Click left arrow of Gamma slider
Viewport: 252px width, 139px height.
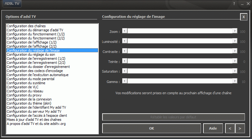click(x=125, y=81)
